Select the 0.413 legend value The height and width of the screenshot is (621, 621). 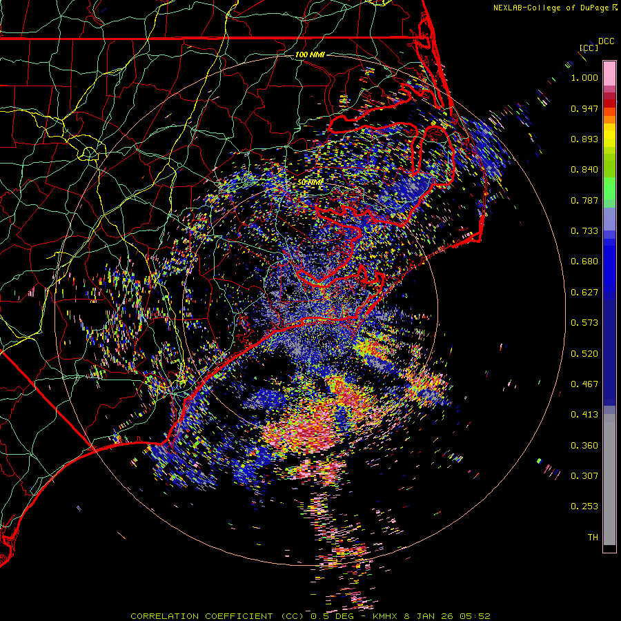[584, 415]
